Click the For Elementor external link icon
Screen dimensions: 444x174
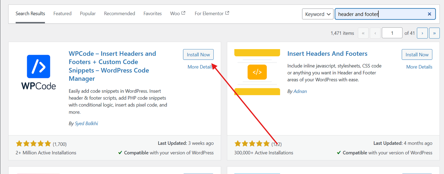coord(227,13)
